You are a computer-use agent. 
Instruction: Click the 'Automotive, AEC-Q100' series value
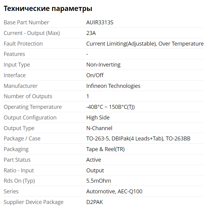pos(114,191)
